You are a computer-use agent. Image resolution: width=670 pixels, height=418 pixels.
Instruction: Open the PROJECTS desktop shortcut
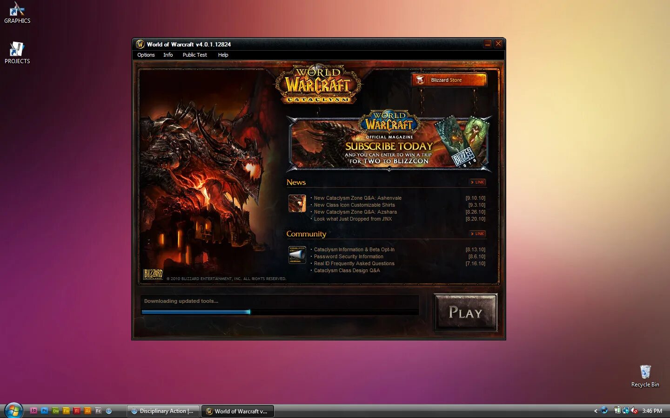pyautogui.click(x=17, y=52)
